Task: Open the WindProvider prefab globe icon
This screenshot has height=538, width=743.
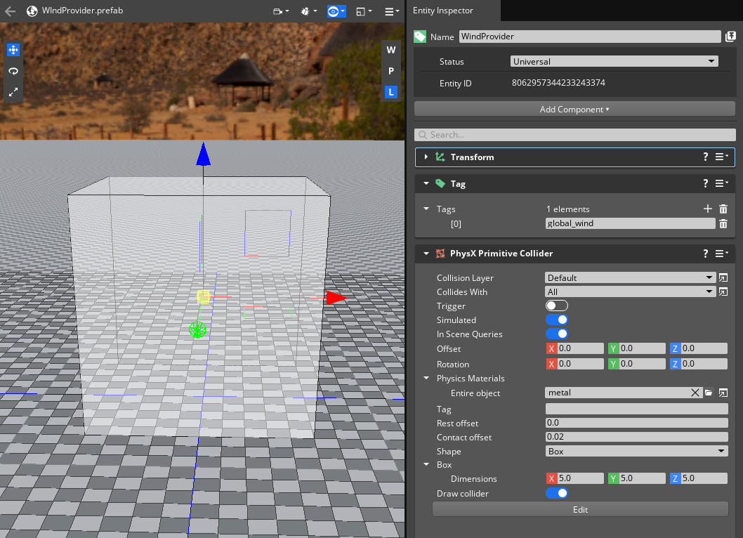Action: (x=32, y=11)
